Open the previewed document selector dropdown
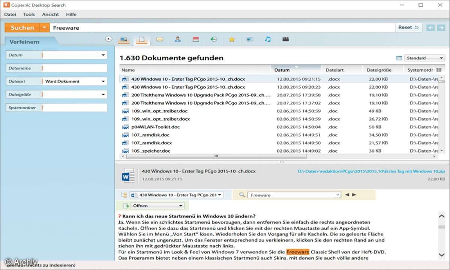Screen dimensions: 450x270 tap(176, 195)
